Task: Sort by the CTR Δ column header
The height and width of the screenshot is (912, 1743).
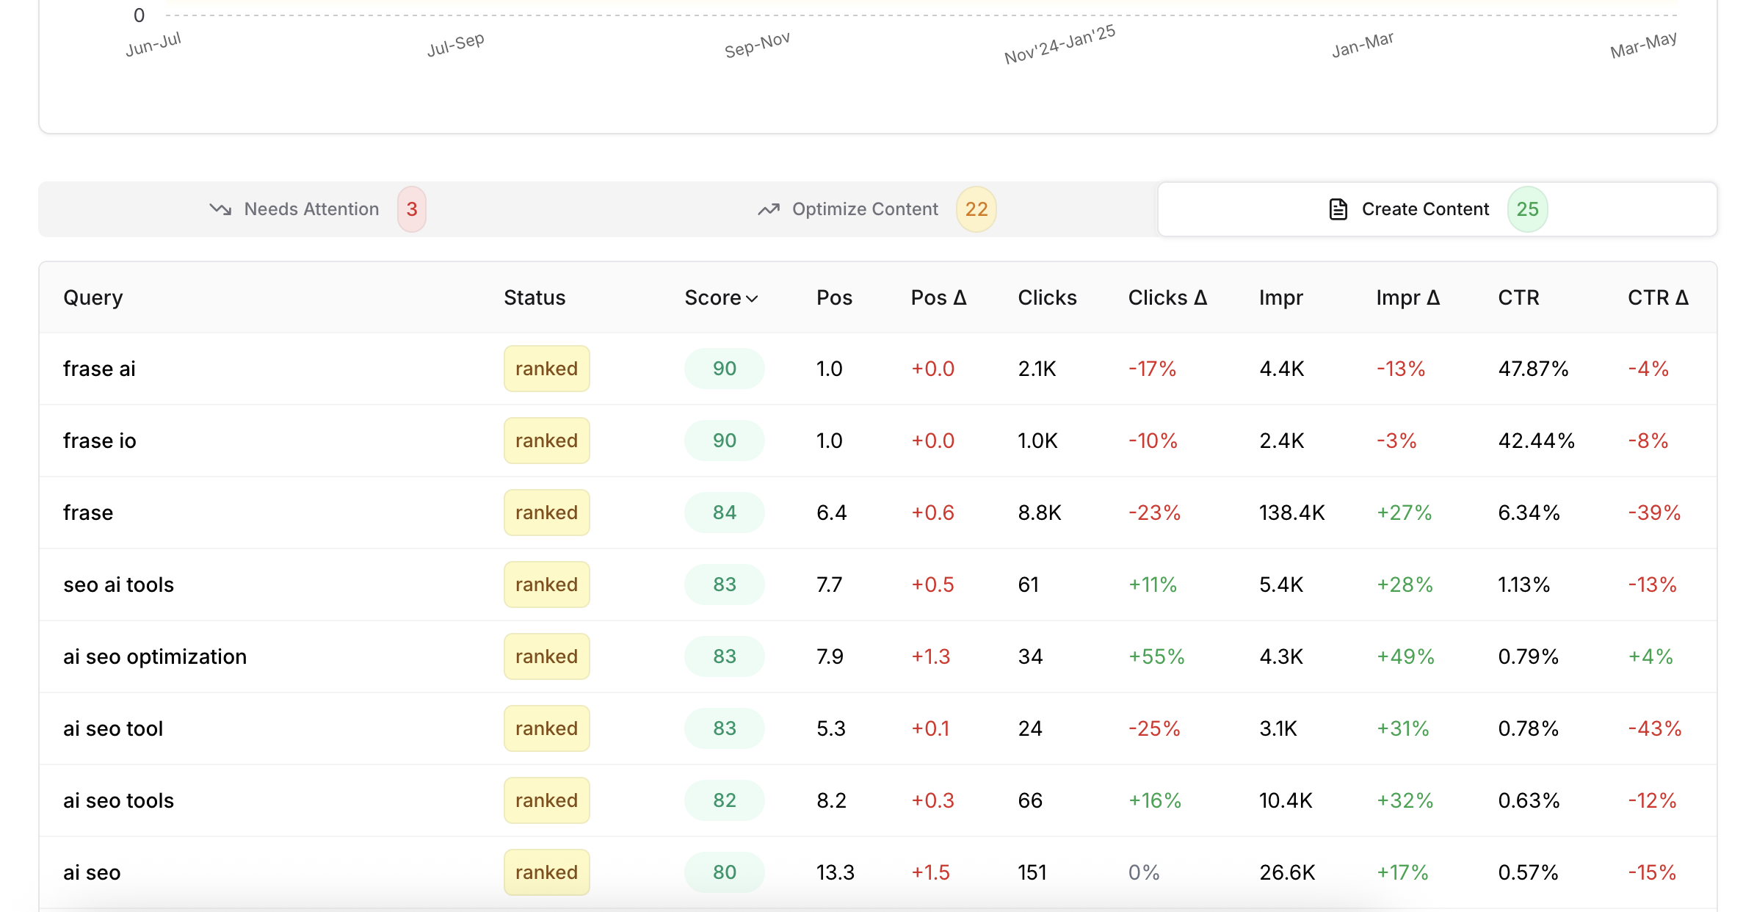Action: click(1659, 297)
